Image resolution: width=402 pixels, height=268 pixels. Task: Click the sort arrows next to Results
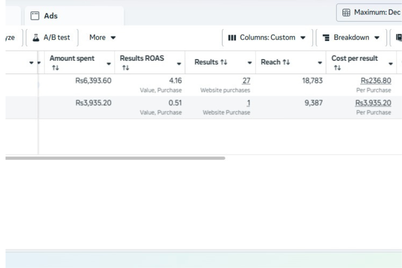click(224, 62)
